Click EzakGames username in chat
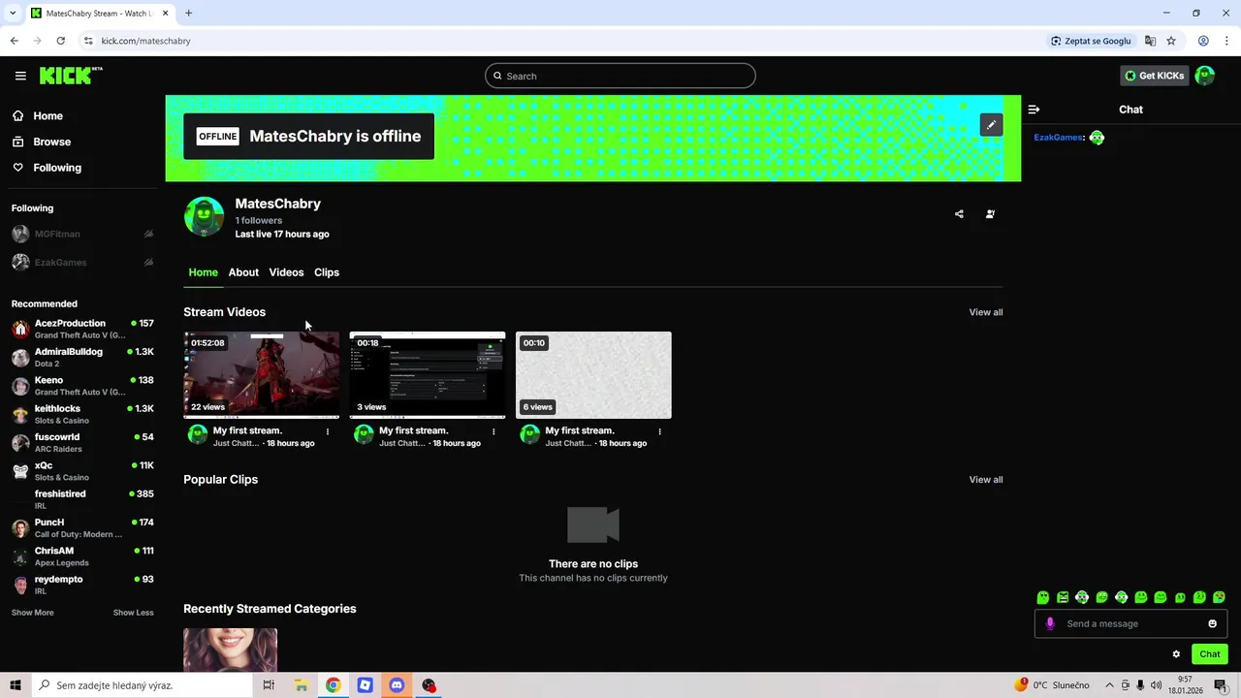The image size is (1241, 698). click(x=1058, y=138)
